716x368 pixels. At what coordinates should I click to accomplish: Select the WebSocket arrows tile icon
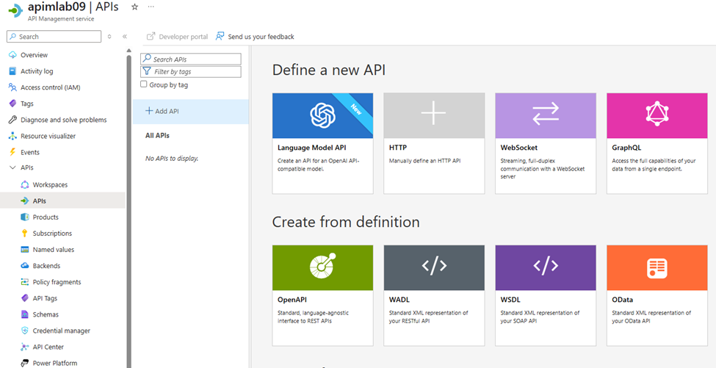click(x=545, y=114)
